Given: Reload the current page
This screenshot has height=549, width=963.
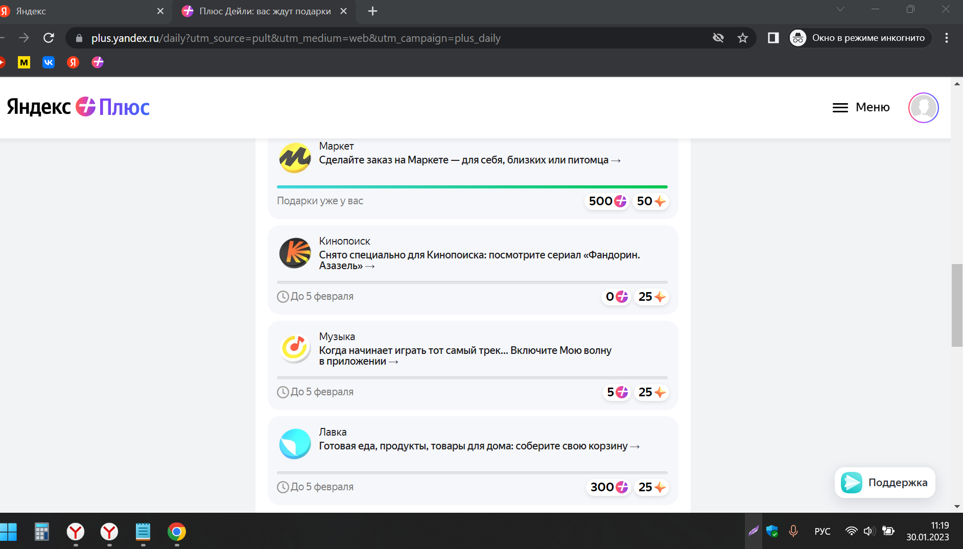Looking at the screenshot, I should 49,38.
